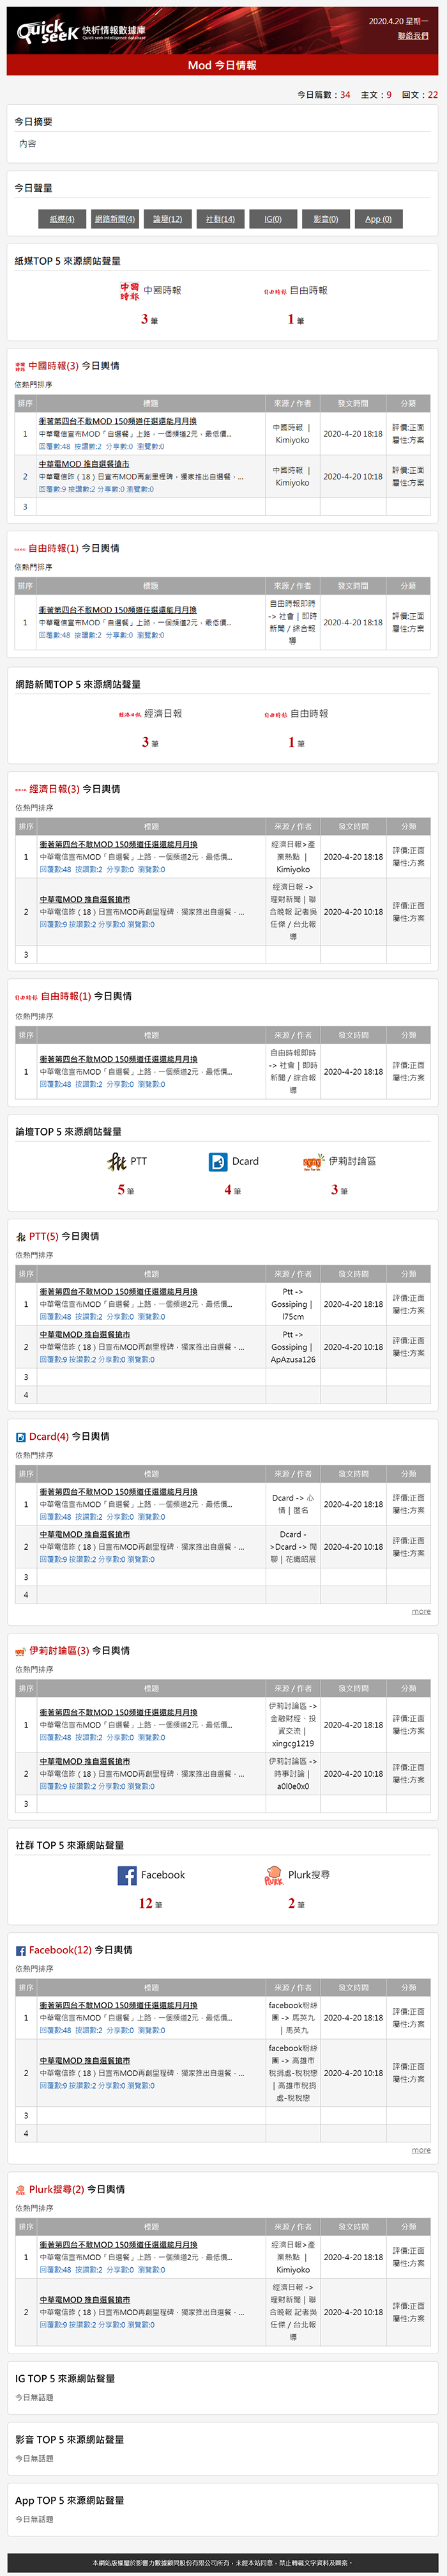Open first article title in Dcard(4) table
Viewport: 447px width, 2576px height.
coord(119,1492)
